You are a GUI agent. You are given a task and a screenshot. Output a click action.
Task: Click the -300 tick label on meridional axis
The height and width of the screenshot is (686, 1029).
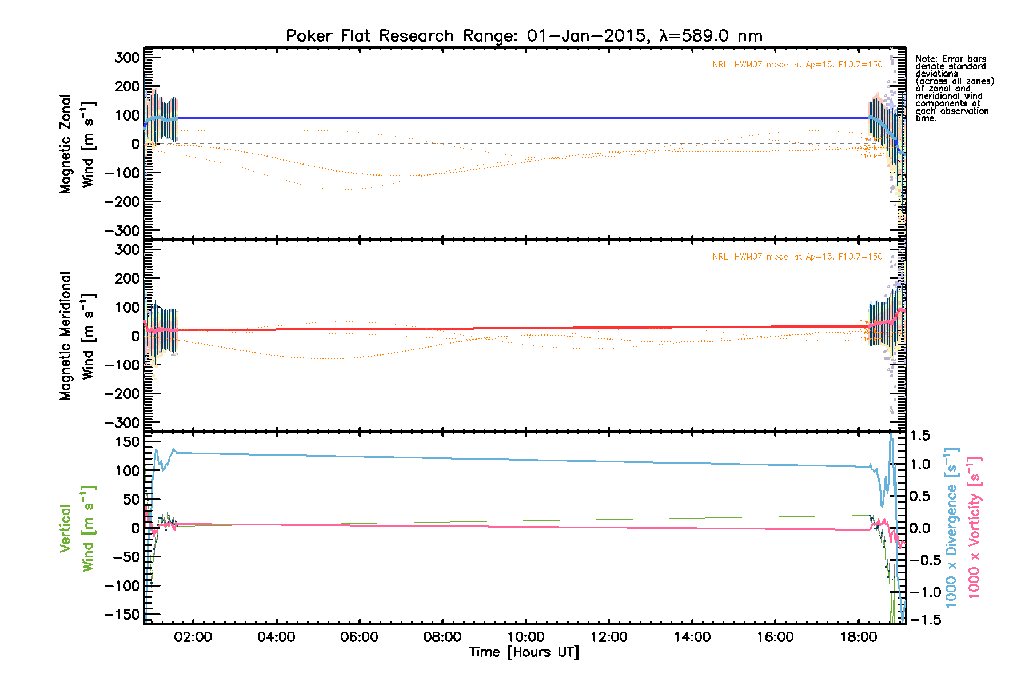122,422
